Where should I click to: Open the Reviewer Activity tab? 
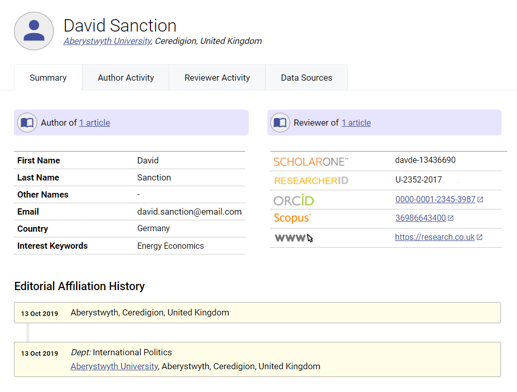click(x=217, y=78)
